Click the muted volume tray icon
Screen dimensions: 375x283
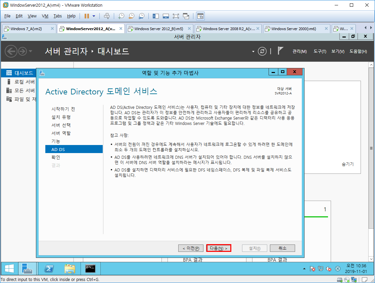tap(329, 269)
